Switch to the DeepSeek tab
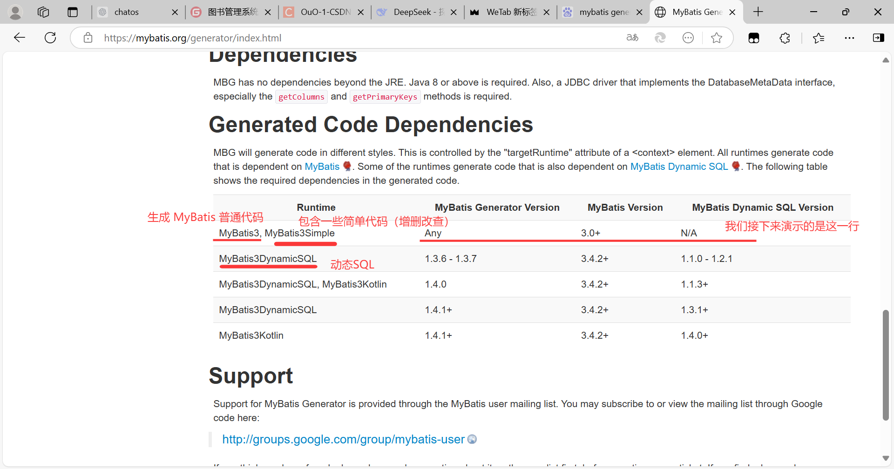This screenshot has width=894, height=469. [x=417, y=12]
